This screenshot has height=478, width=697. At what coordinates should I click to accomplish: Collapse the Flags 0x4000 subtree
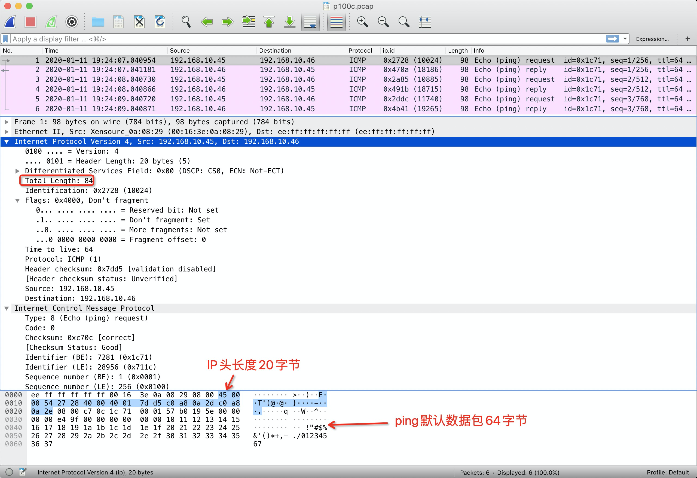pos(17,200)
